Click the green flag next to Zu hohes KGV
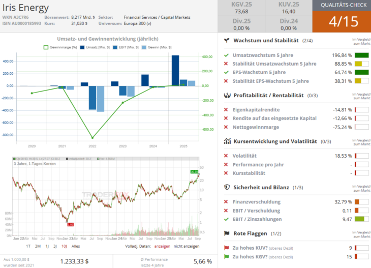 pyautogui.click(x=227, y=257)
